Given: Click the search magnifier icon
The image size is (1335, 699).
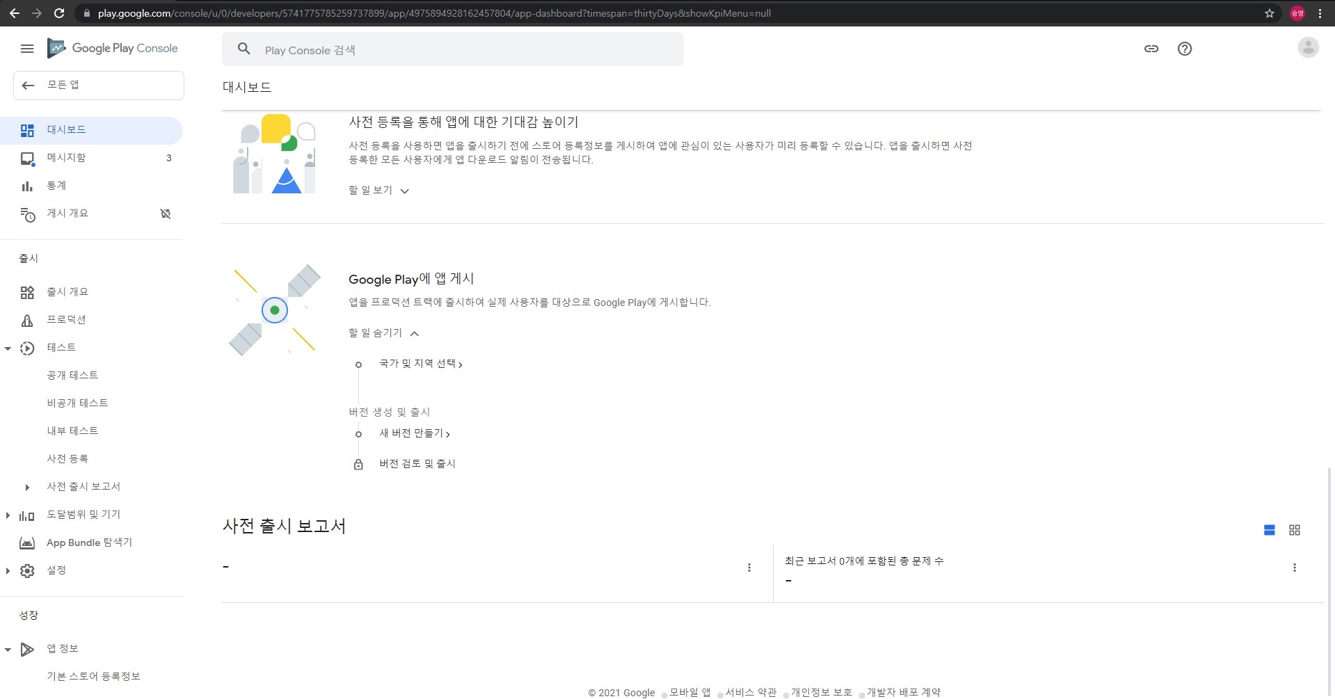Looking at the screenshot, I should click(x=243, y=49).
